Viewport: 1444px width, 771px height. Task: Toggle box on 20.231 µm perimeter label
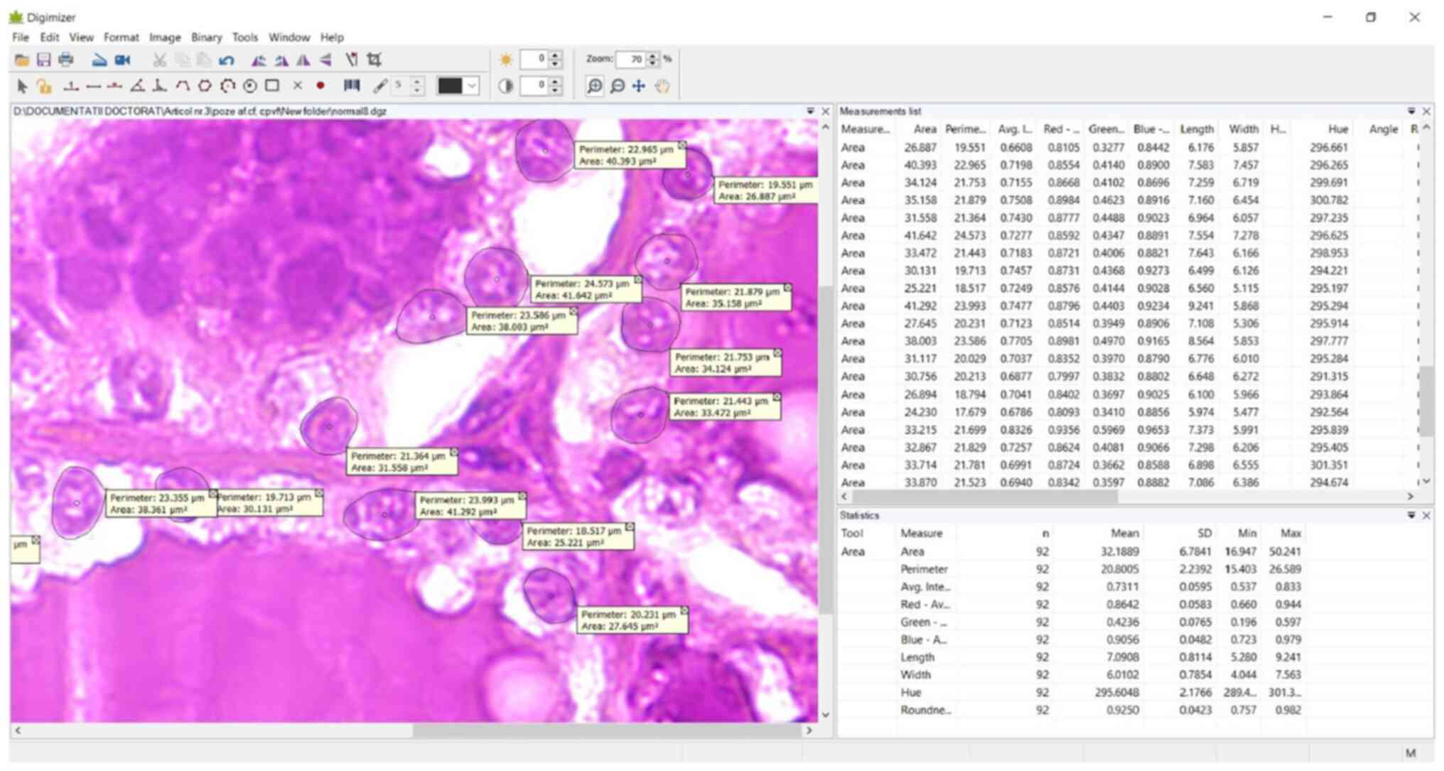point(684,610)
